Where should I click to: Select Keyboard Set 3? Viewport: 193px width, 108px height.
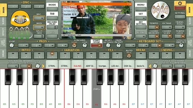point(156,45)
